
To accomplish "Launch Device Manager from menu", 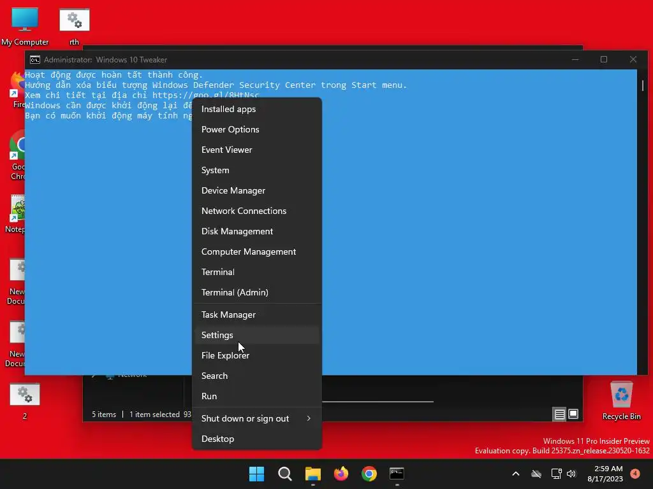I will pos(257,190).
